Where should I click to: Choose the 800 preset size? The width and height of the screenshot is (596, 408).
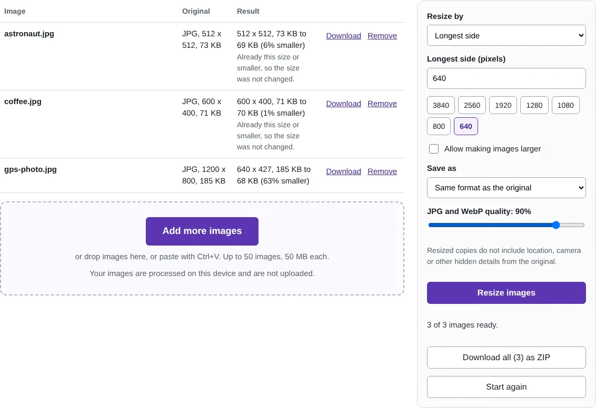pos(439,126)
